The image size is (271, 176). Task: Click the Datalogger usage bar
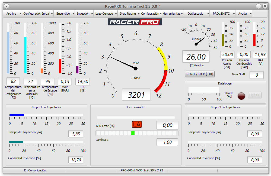[204, 90]
